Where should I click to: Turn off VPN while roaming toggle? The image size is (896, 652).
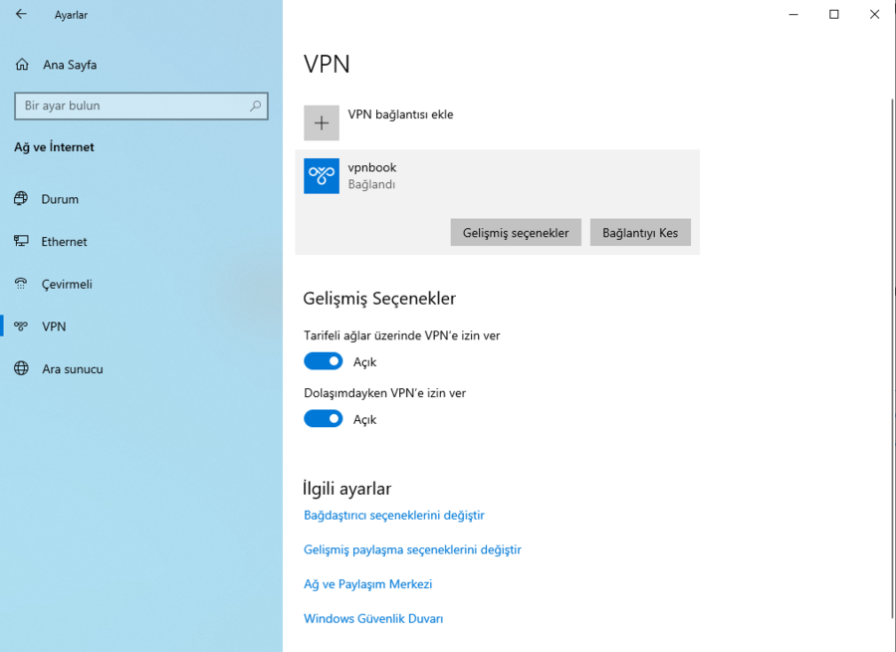[x=323, y=419]
